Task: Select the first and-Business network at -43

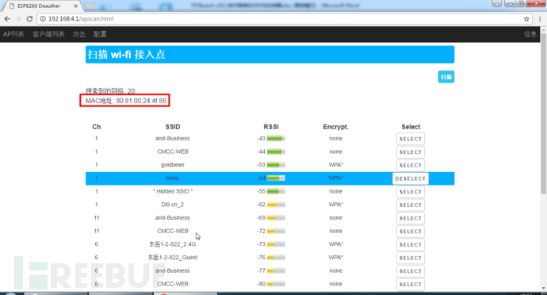Action: coord(411,139)
